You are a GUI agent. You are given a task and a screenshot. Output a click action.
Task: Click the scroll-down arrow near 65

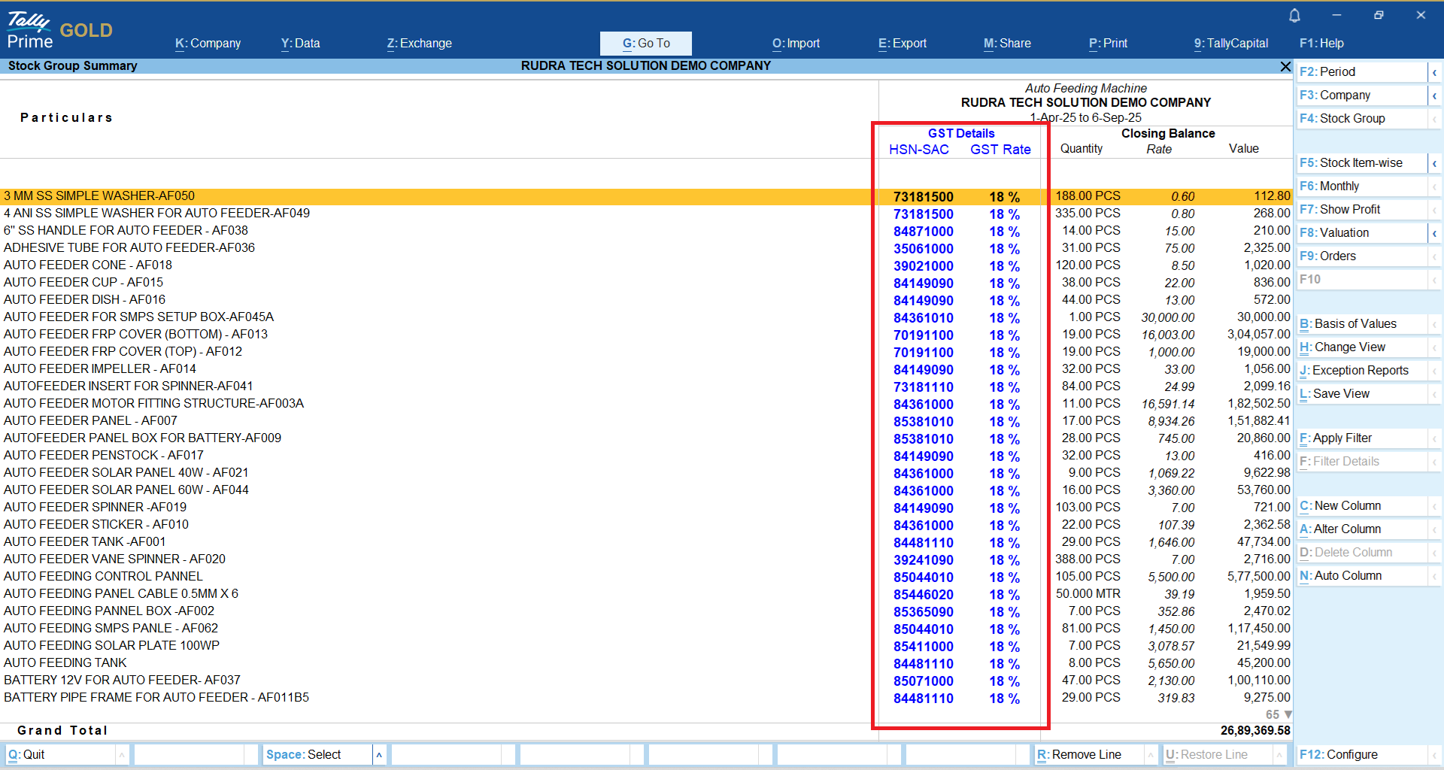[x=1288, y=714]
